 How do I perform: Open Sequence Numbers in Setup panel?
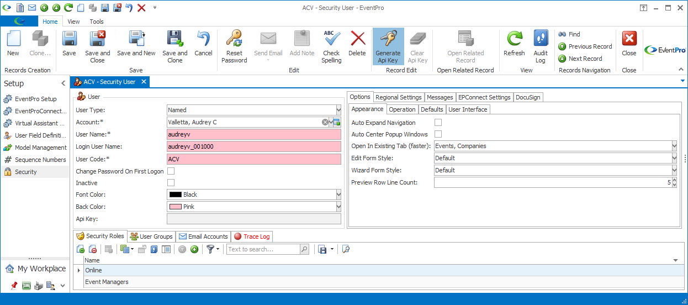[x=35, y=160]
